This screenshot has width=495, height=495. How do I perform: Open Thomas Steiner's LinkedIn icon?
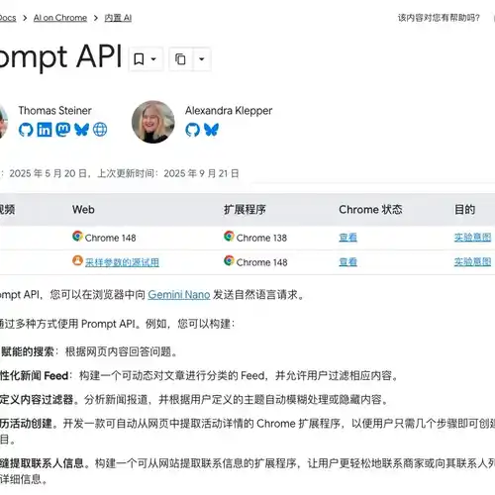(x=45, y=130)
